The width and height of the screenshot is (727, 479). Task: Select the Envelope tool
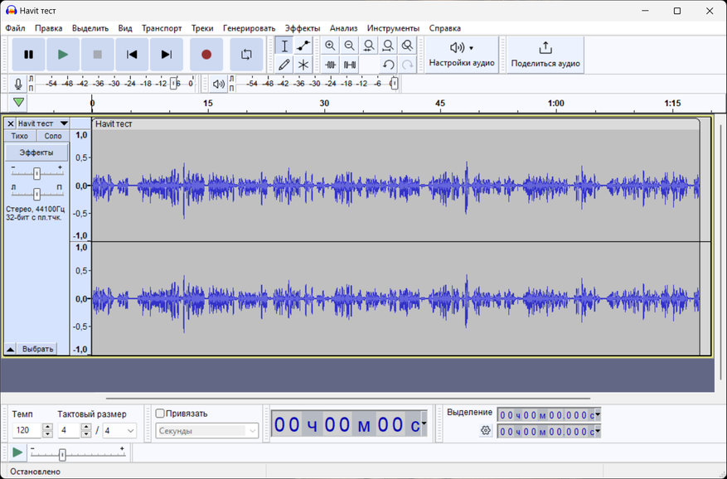(x=304, y=46)
